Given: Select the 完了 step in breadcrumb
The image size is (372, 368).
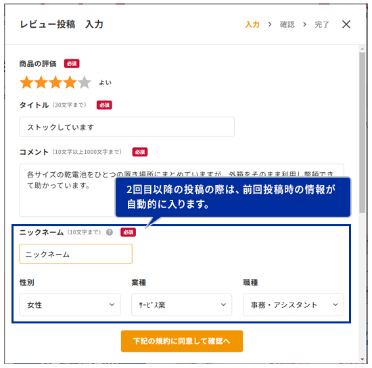Looking at the screenshot, I should 322,24.
